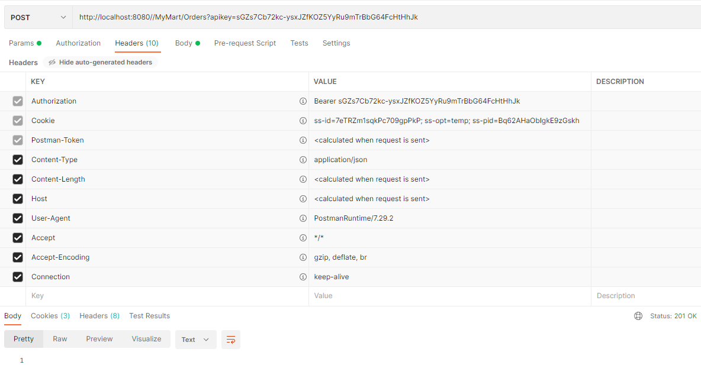Click info icon for Content-Type header
701x365 pixels.
point(303,160)
